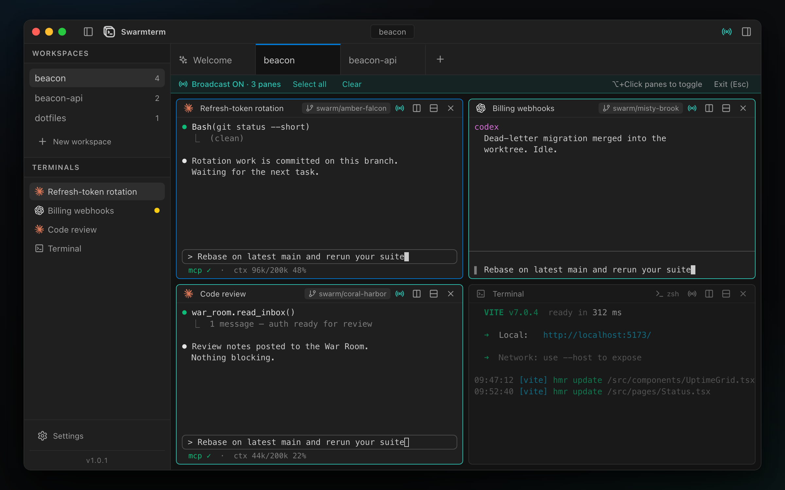Focus prompt input in Code review pane
785x490 pixels.
click(x=319, y=442)
